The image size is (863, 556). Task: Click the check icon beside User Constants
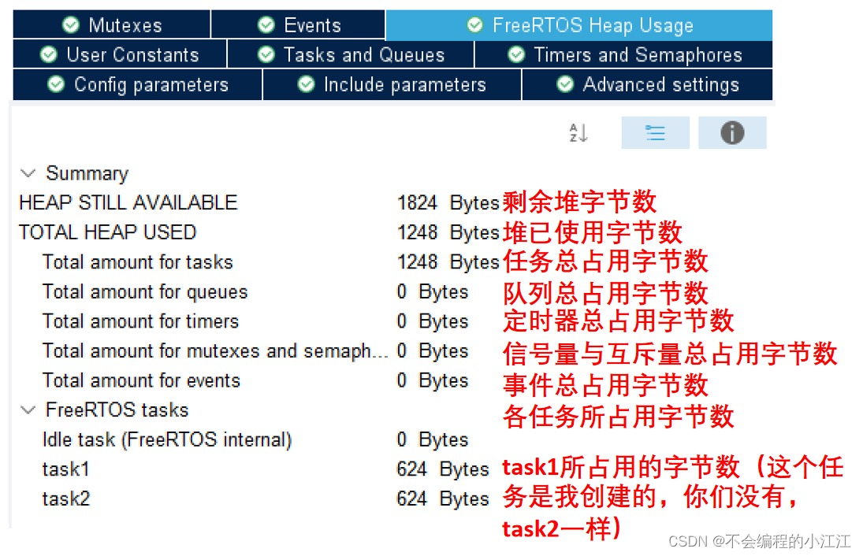(x=48, y=54)
